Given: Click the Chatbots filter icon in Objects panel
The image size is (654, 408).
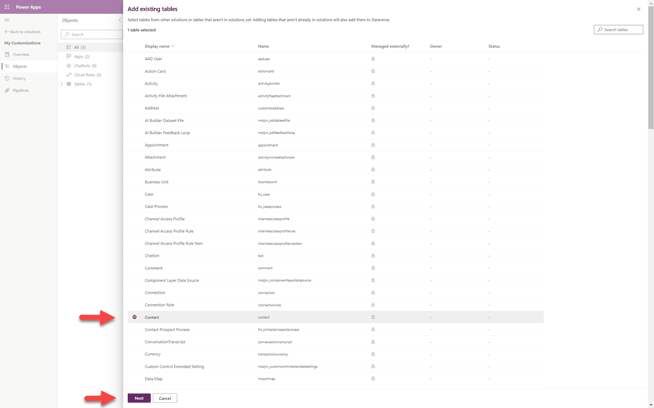Looking at the screenshot, I should click(x=68, y=65).
